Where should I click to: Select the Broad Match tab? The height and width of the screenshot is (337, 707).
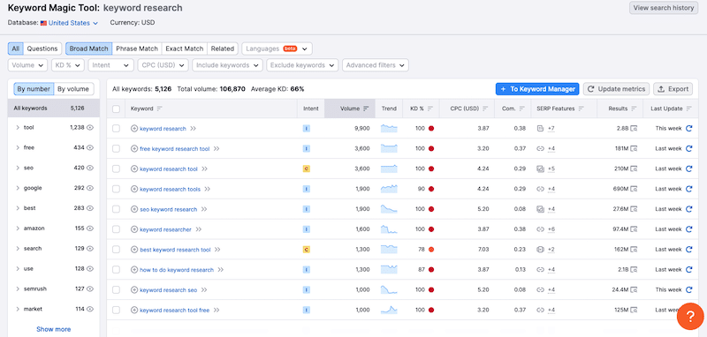pyautogui.click(x=89, y=49)
